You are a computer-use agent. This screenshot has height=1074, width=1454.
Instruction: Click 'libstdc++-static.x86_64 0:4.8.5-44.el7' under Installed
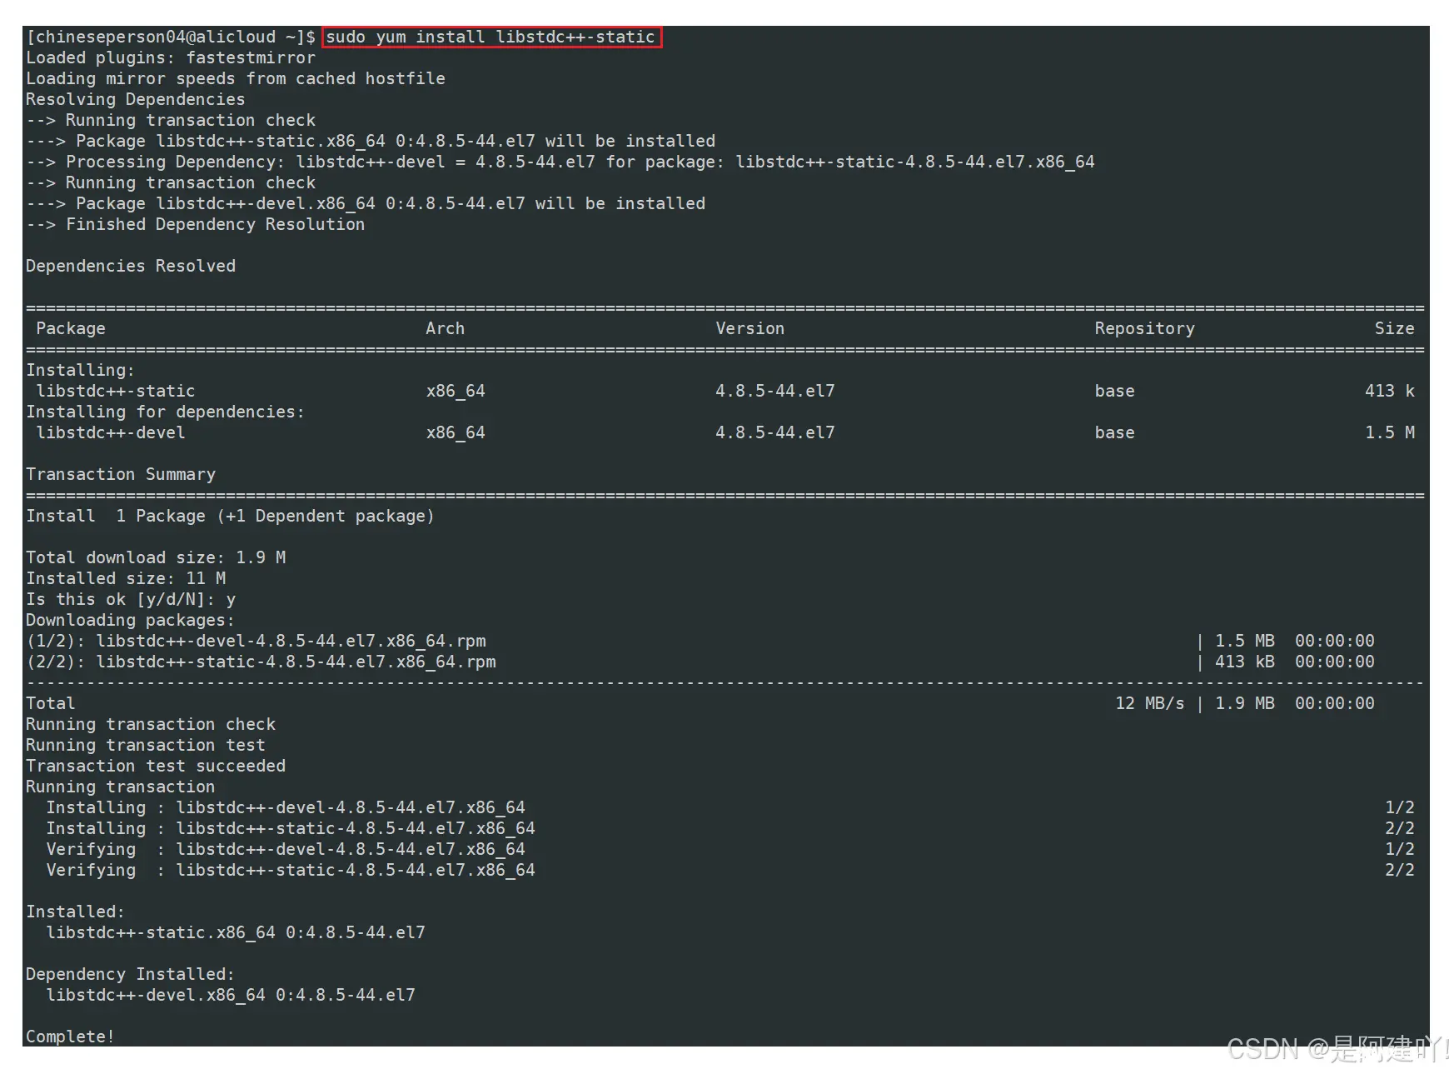(236, 932)
